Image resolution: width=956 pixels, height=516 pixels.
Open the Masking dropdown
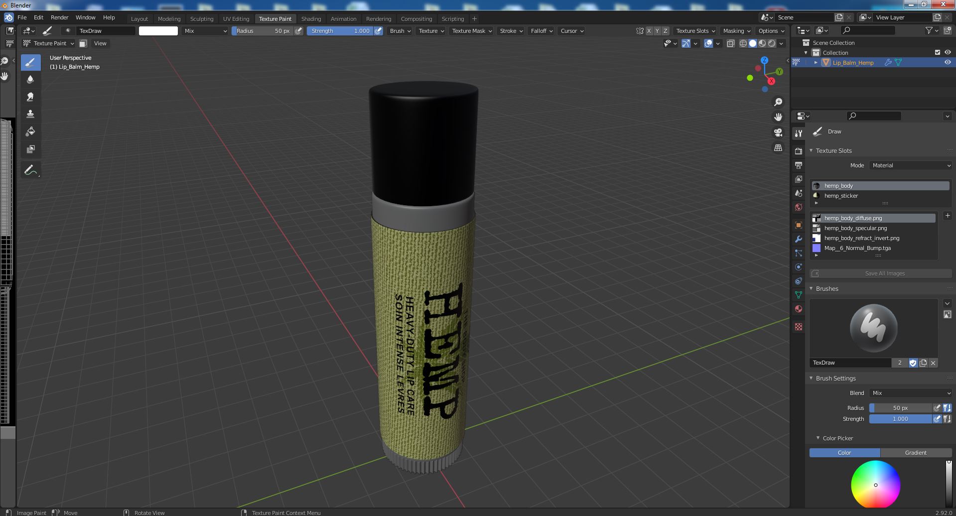(736, 31)
